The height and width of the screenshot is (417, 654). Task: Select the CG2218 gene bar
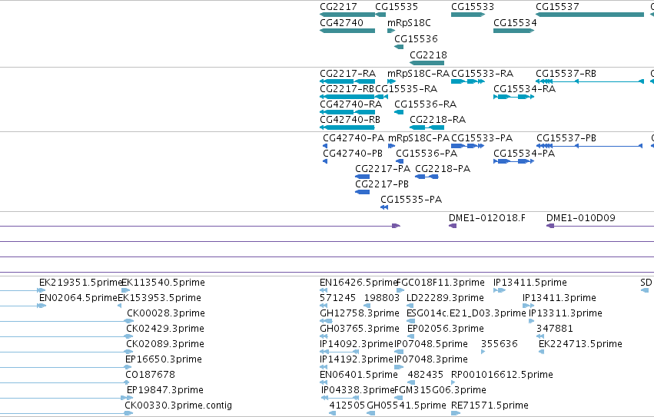tap(427, 63)
